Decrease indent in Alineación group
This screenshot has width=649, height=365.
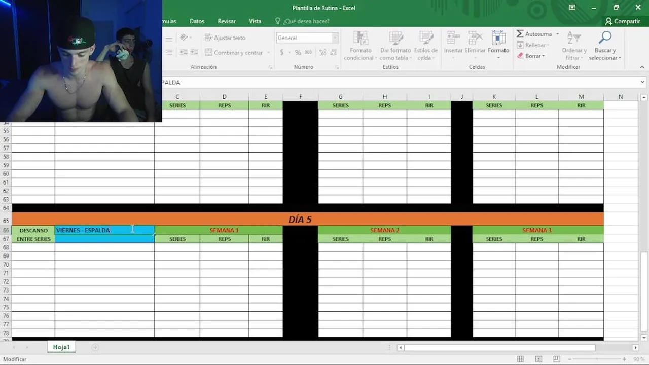pyautogui.click(x=184, y=52)
